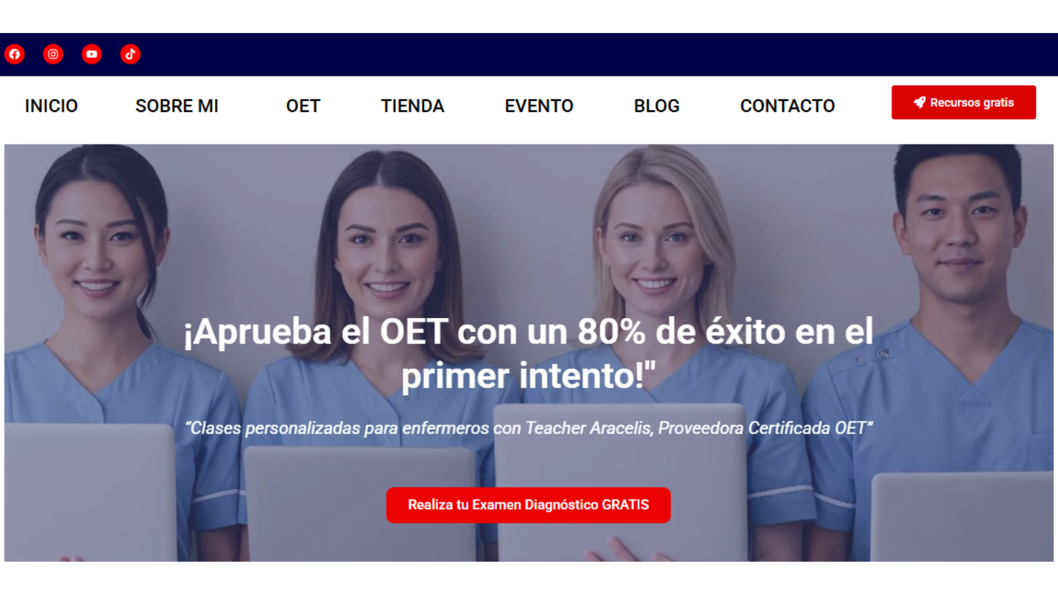Go to the INICIO menu item
Screen dimensions: 1058x595
coord(51,106)
